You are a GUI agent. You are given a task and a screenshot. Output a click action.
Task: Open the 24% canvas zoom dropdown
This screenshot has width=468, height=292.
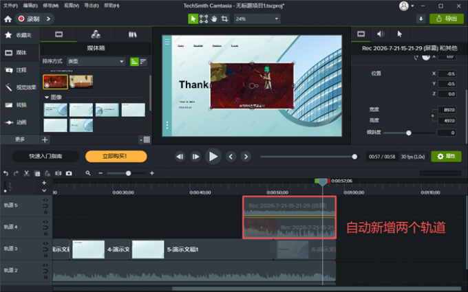[x=257, y=19]
